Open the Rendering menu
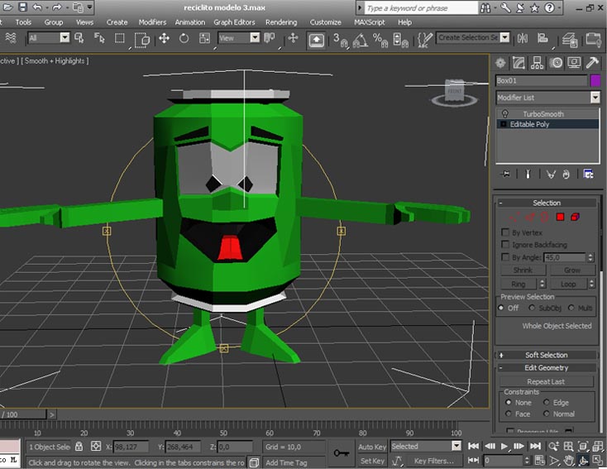607x469 pixels. (x=281, y=22)
